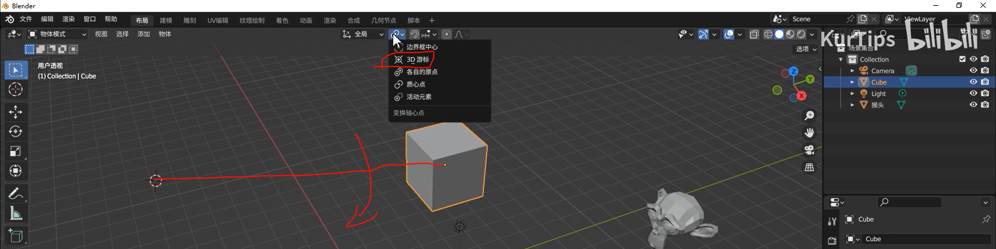Toggle Collection viewport visibility eye
This screenshot has height=249, width=996.
coord(973,59)
